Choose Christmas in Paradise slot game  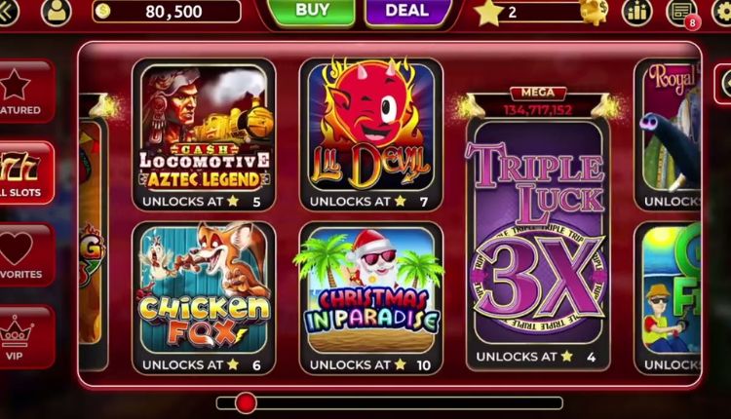(x=370, y=298)
